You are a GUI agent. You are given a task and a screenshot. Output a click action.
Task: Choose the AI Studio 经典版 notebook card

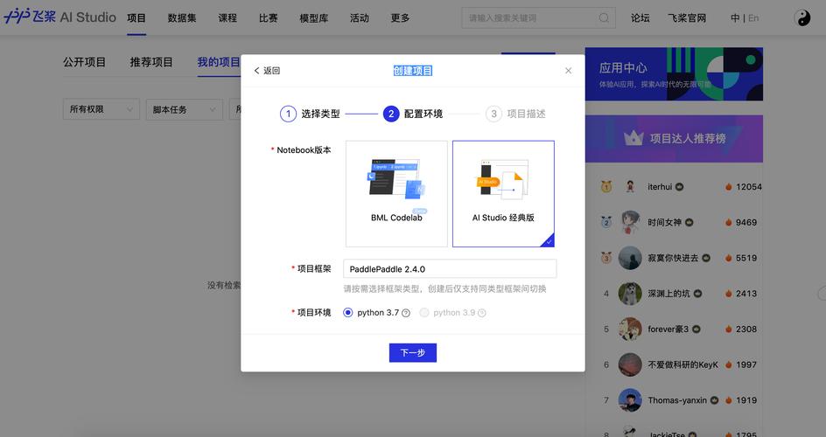503,193
